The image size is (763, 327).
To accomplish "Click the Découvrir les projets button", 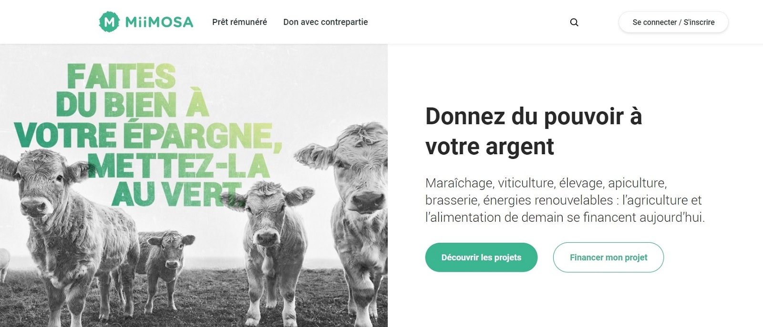I will (x=481, y=258).
